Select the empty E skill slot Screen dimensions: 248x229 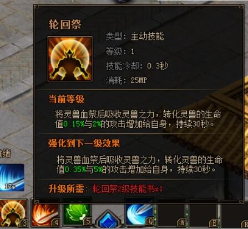(x=204, y=215)
